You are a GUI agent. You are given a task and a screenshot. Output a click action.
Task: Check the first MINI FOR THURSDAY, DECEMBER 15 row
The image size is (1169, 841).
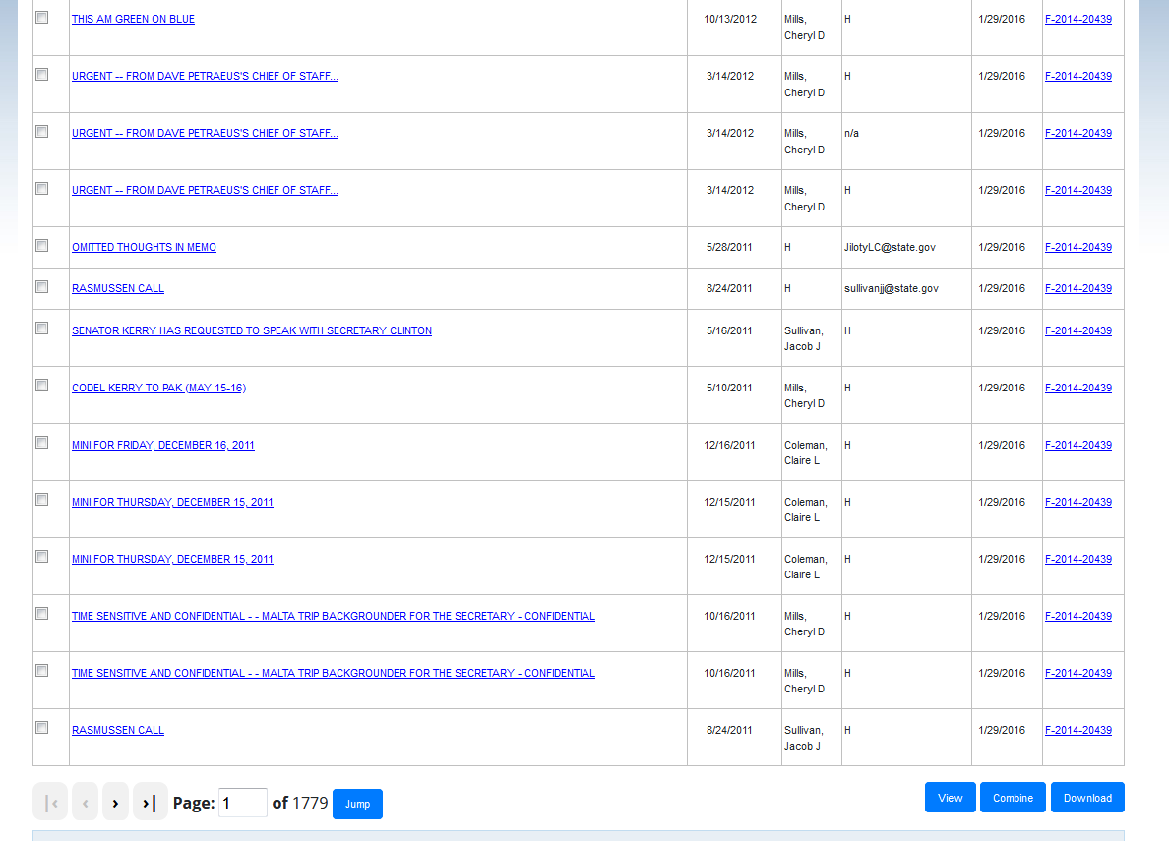(42, 500)
